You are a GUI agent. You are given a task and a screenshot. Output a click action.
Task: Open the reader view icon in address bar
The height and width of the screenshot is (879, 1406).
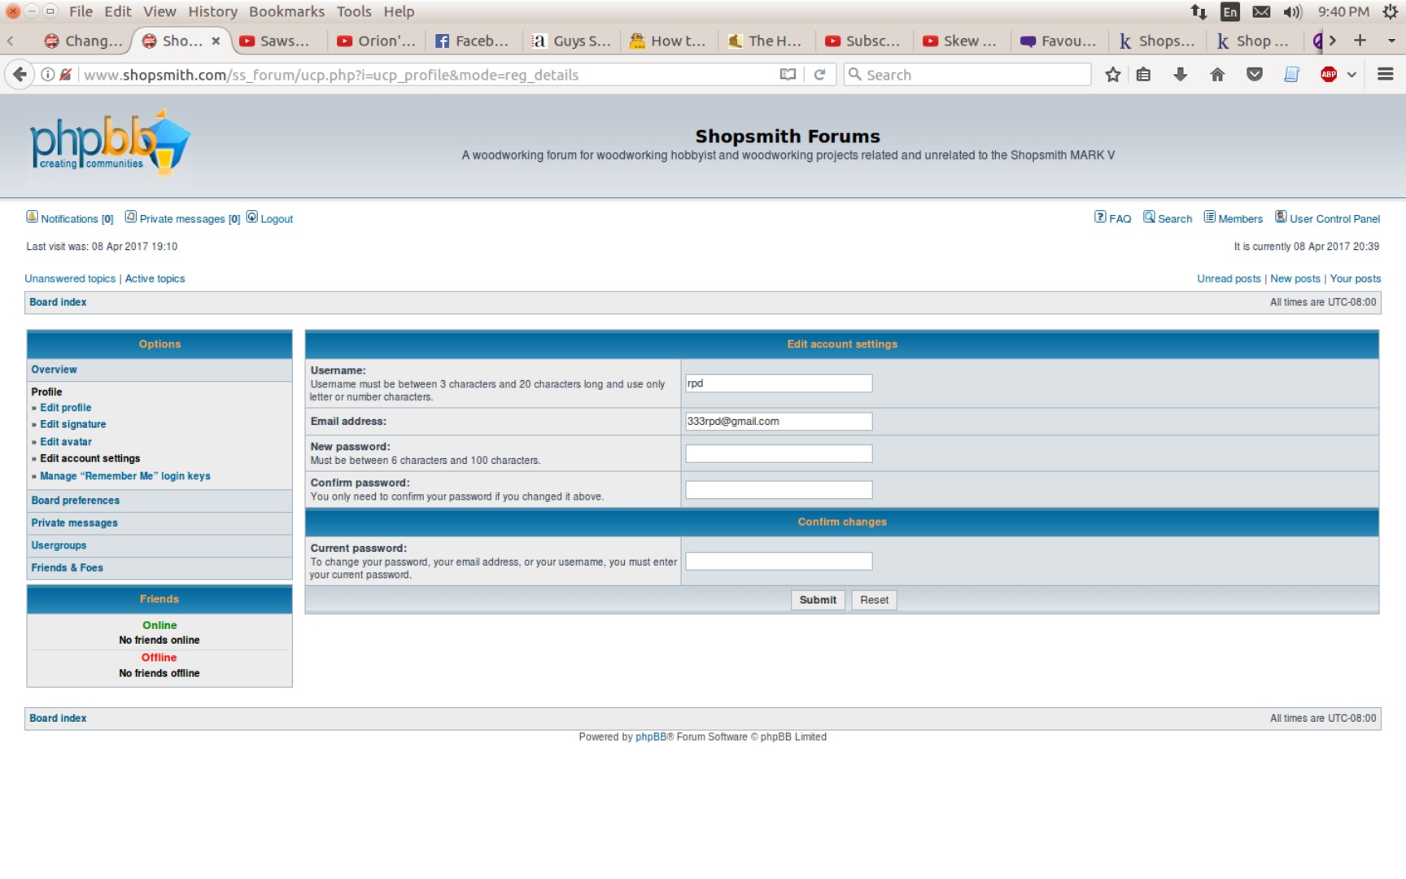(788, 74)
